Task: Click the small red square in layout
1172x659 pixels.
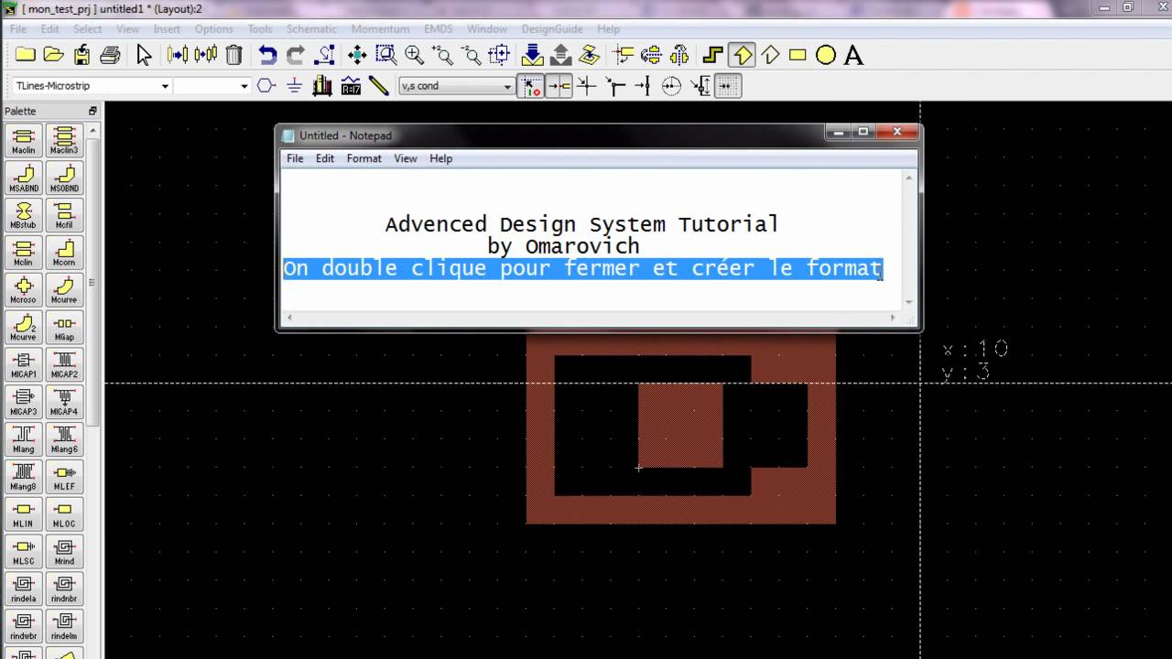Action: coord(680,426)
